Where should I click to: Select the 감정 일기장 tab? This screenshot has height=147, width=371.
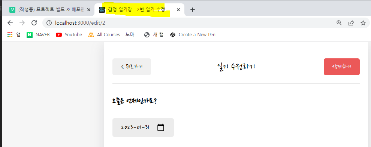136,10
